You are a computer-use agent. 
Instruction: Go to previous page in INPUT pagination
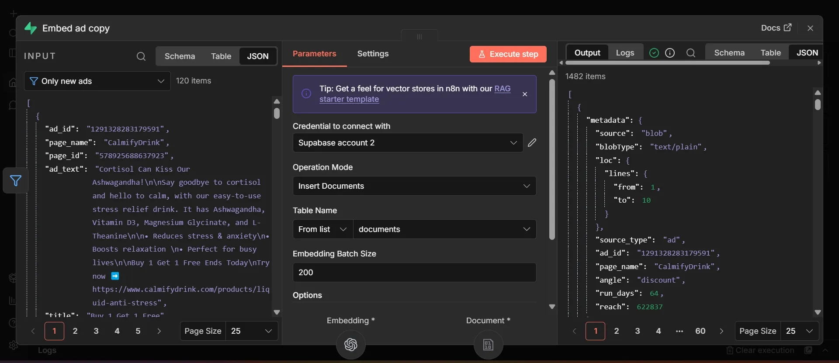point(33,331)
